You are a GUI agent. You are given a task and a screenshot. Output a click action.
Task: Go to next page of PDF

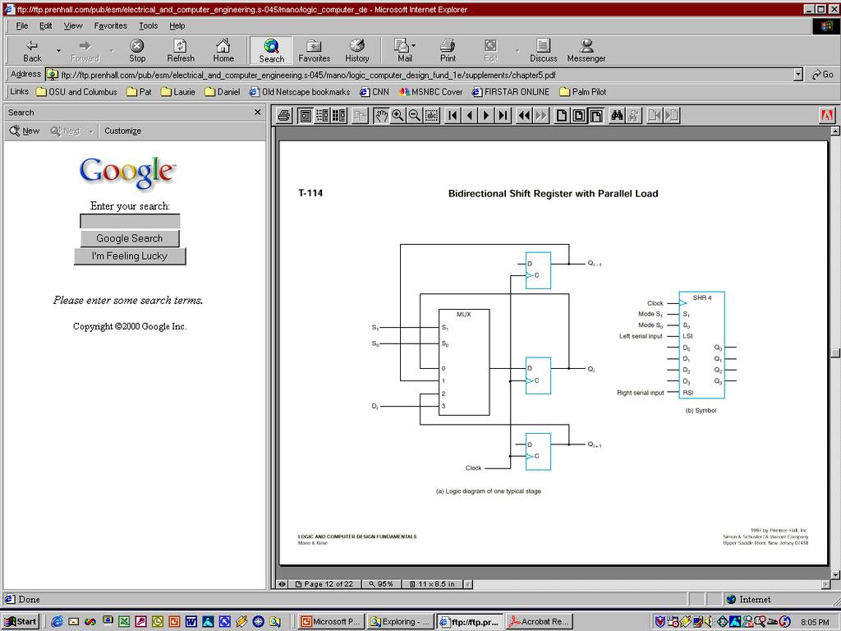486,116
